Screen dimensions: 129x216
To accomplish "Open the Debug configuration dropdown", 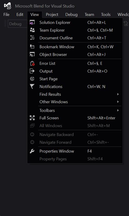I will [x=17, y=24].
